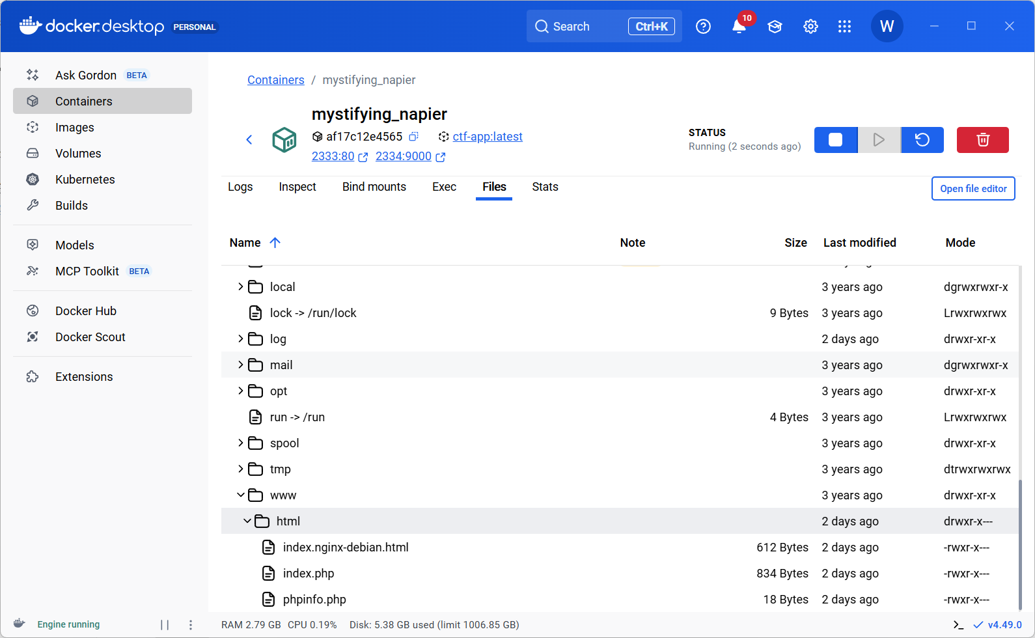The height and width of the screenshot is (638, 1035).
Task: Switch to the Exec tab
Action: coord(444,187)
